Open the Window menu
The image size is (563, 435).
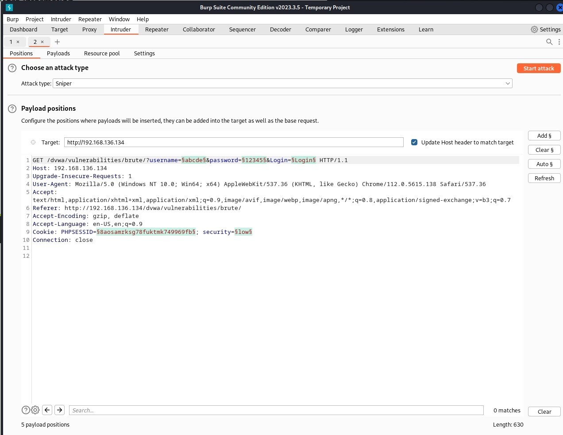click(120, 19)
